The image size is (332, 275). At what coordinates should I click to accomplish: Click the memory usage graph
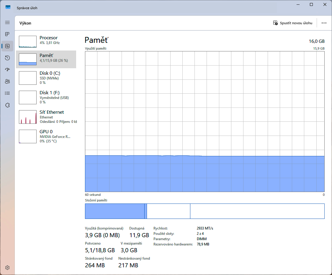(205, 122)
